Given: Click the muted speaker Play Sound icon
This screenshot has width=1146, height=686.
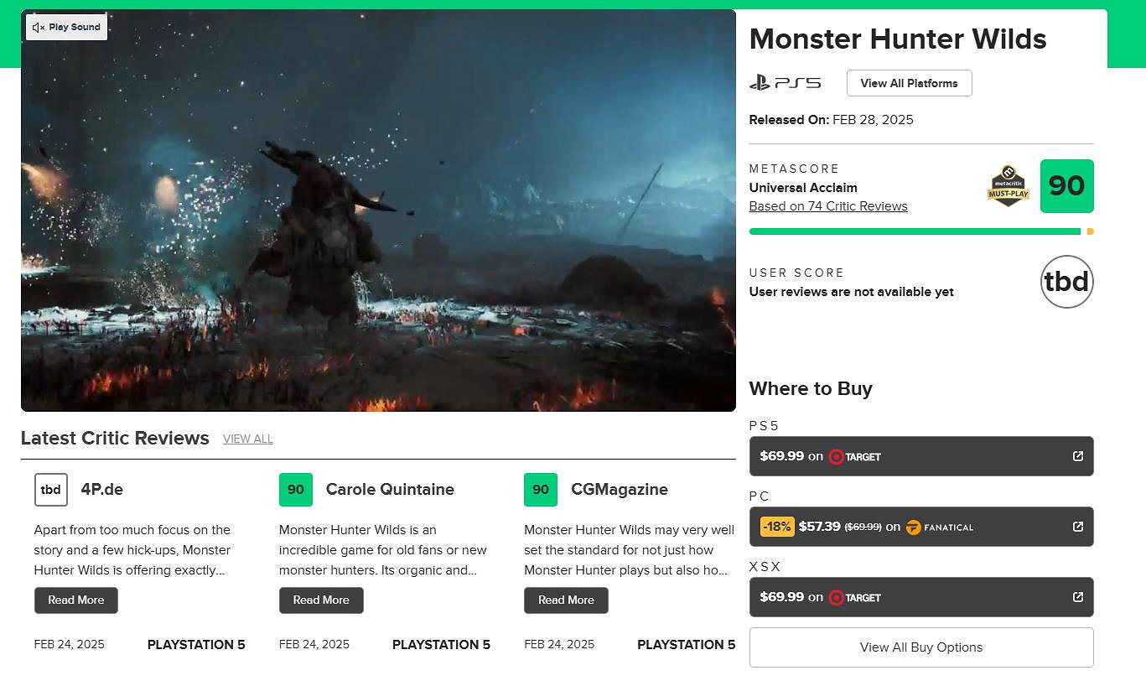Looking at the screenshot, I should (39, 28).
